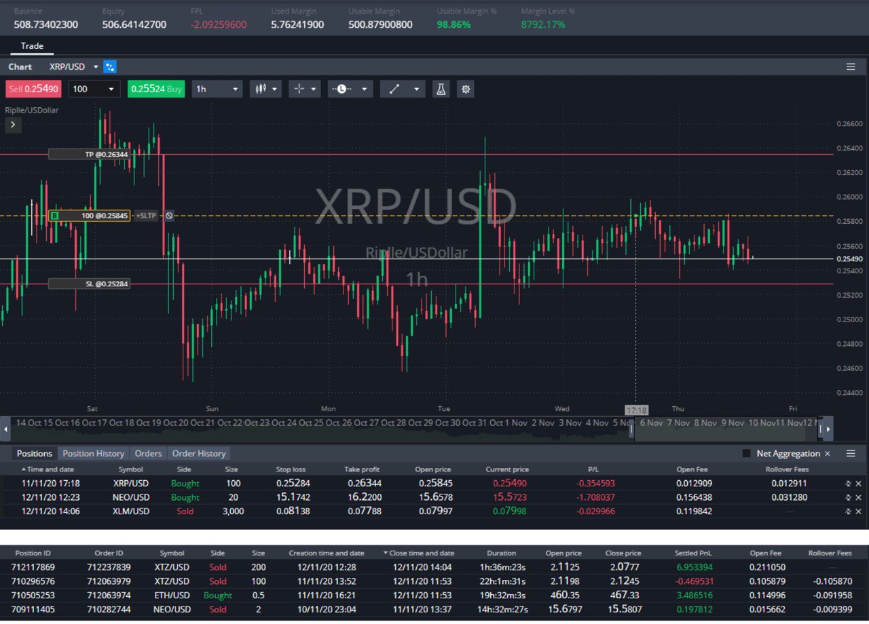Click XLM/USD take profit value 0.07788
This screenshot has width=869, height=624.
coord(365,511)
